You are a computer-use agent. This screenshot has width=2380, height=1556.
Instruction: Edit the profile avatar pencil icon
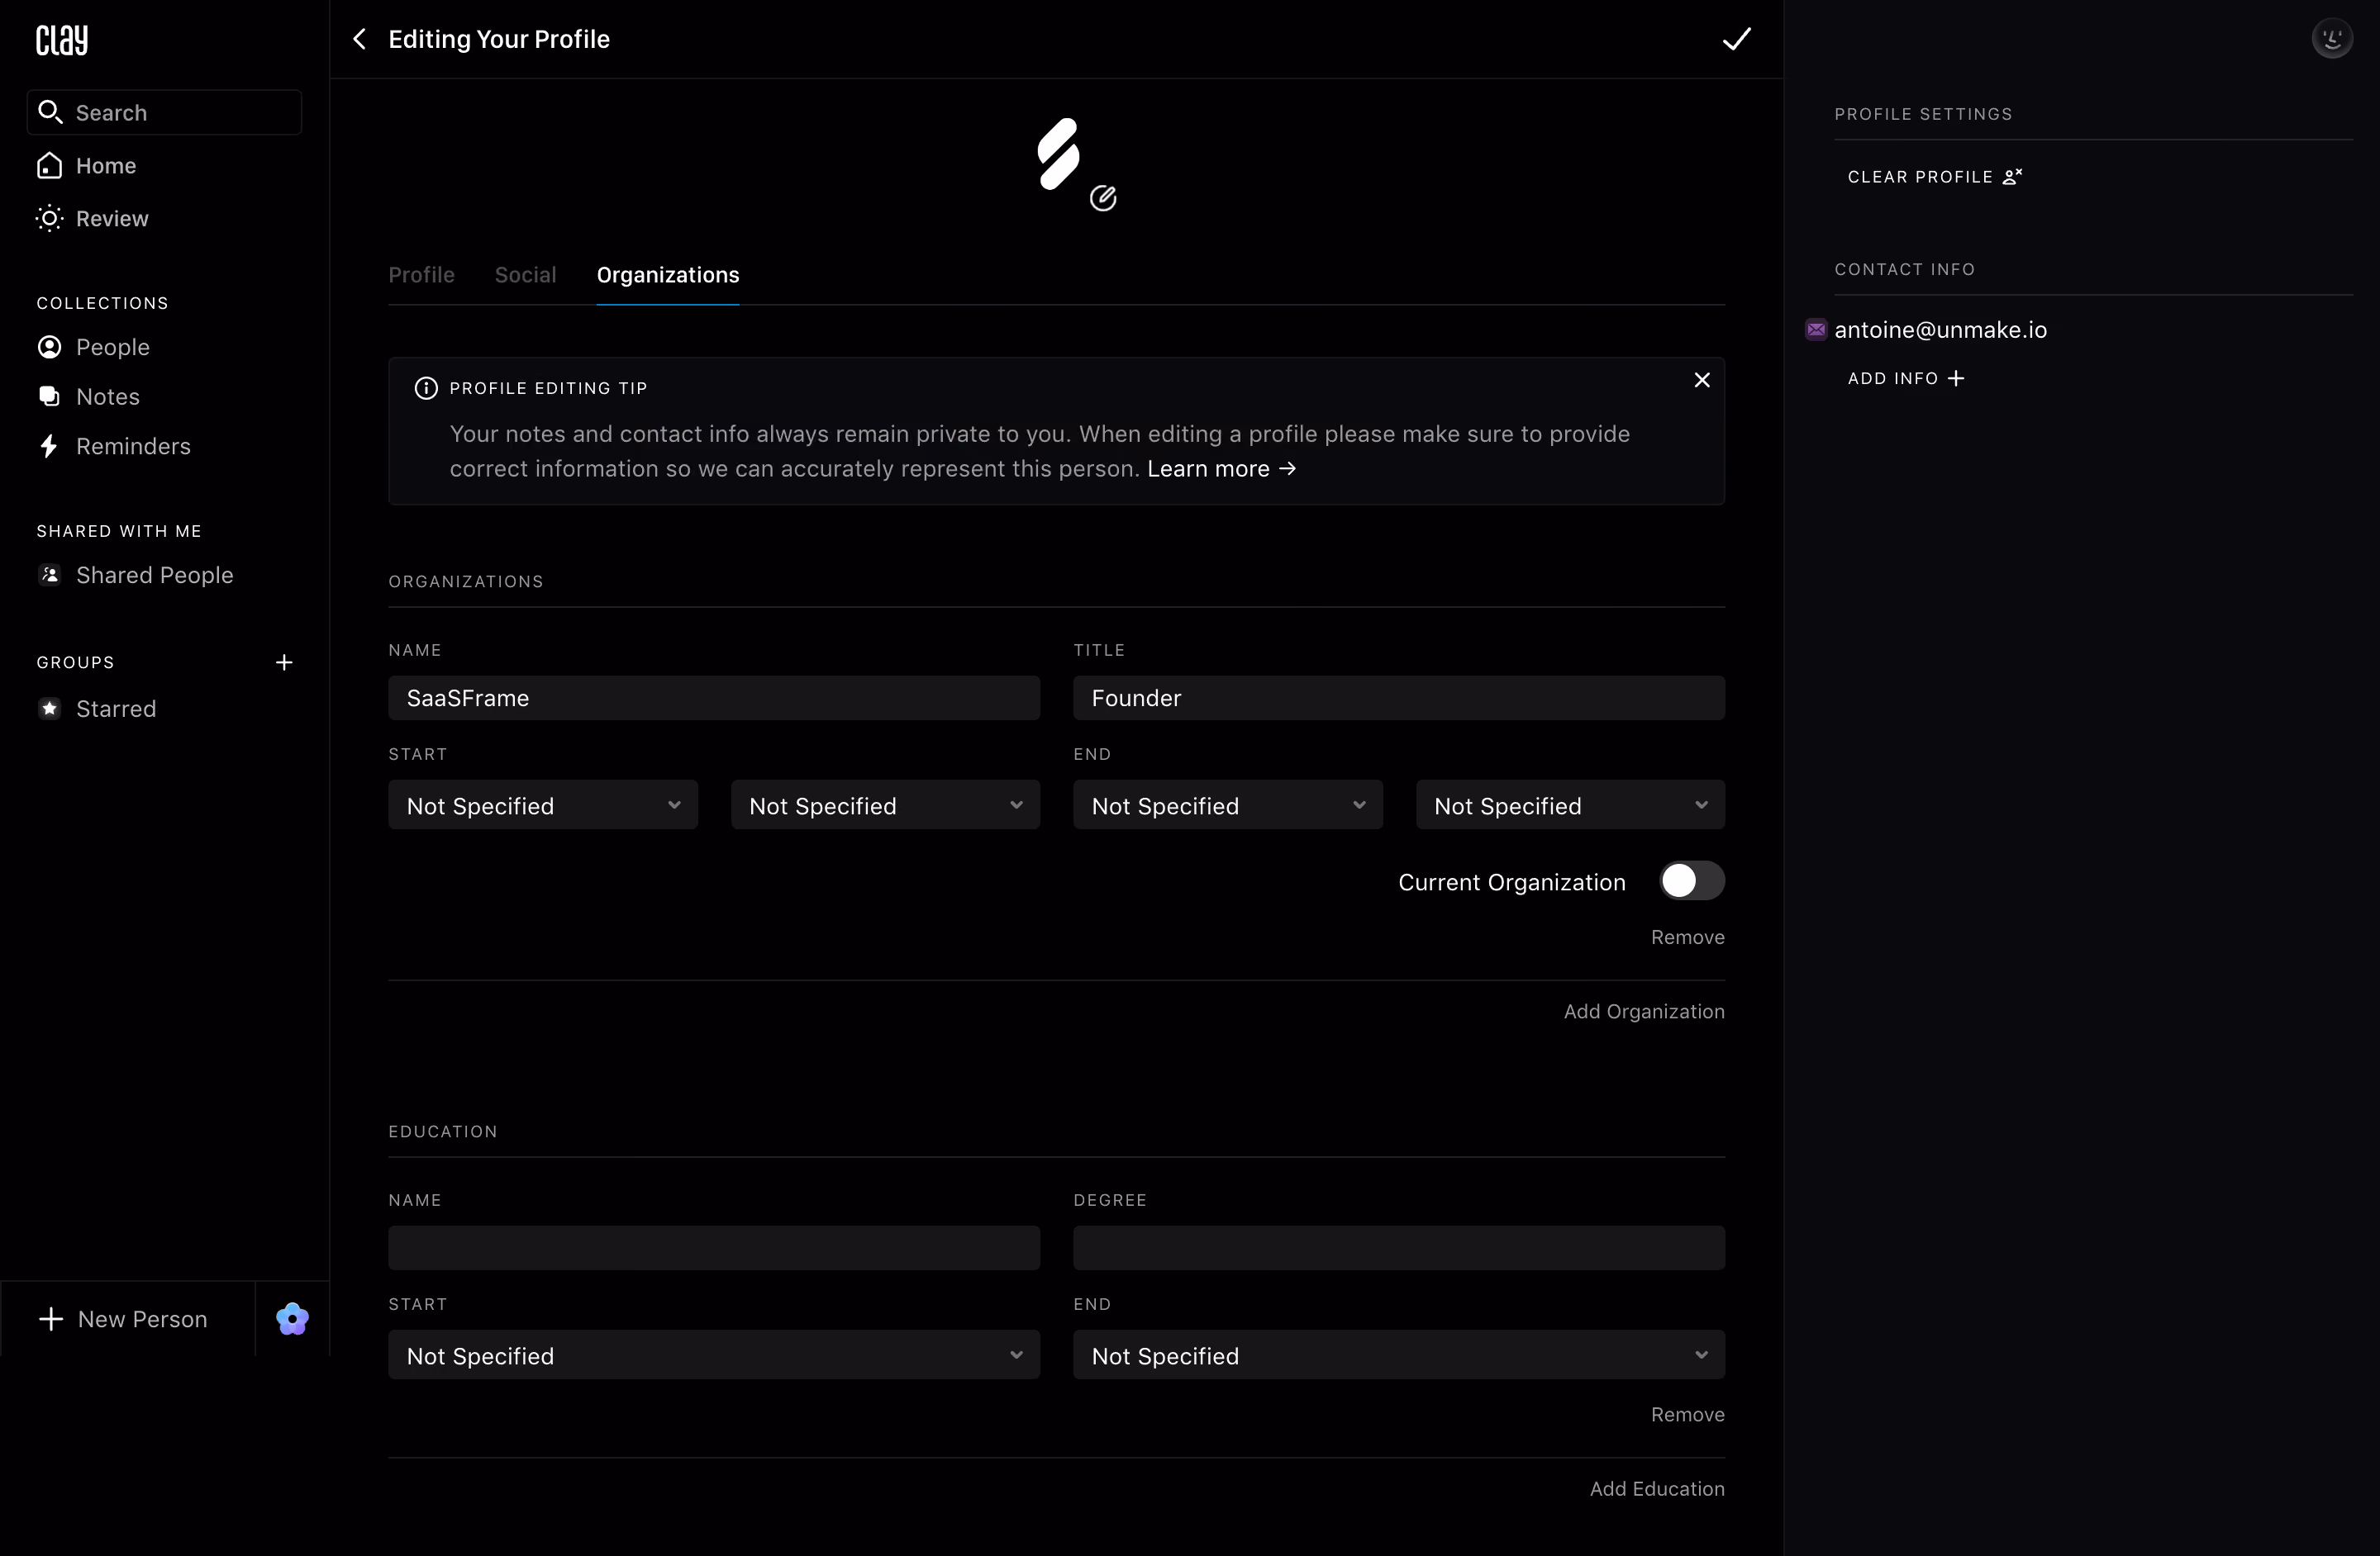(1103, 199)
